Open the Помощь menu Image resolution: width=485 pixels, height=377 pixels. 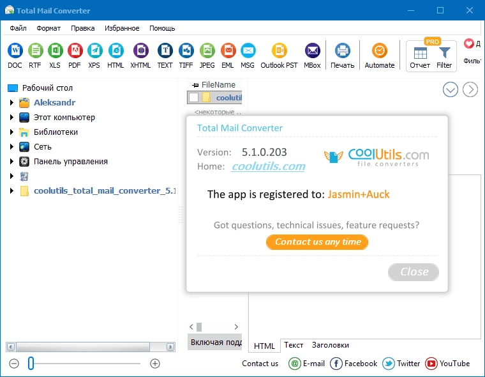tap(162, 28)
